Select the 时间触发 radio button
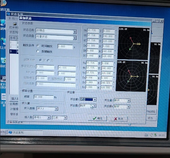The width and height of the screenshot is (170, 158). pos(38,46)
